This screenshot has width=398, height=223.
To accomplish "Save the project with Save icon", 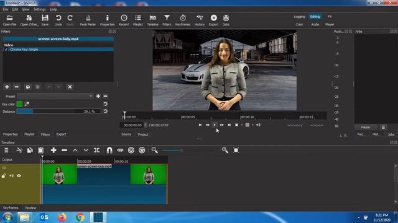I will pyautogui.click(x=45, y=20).
